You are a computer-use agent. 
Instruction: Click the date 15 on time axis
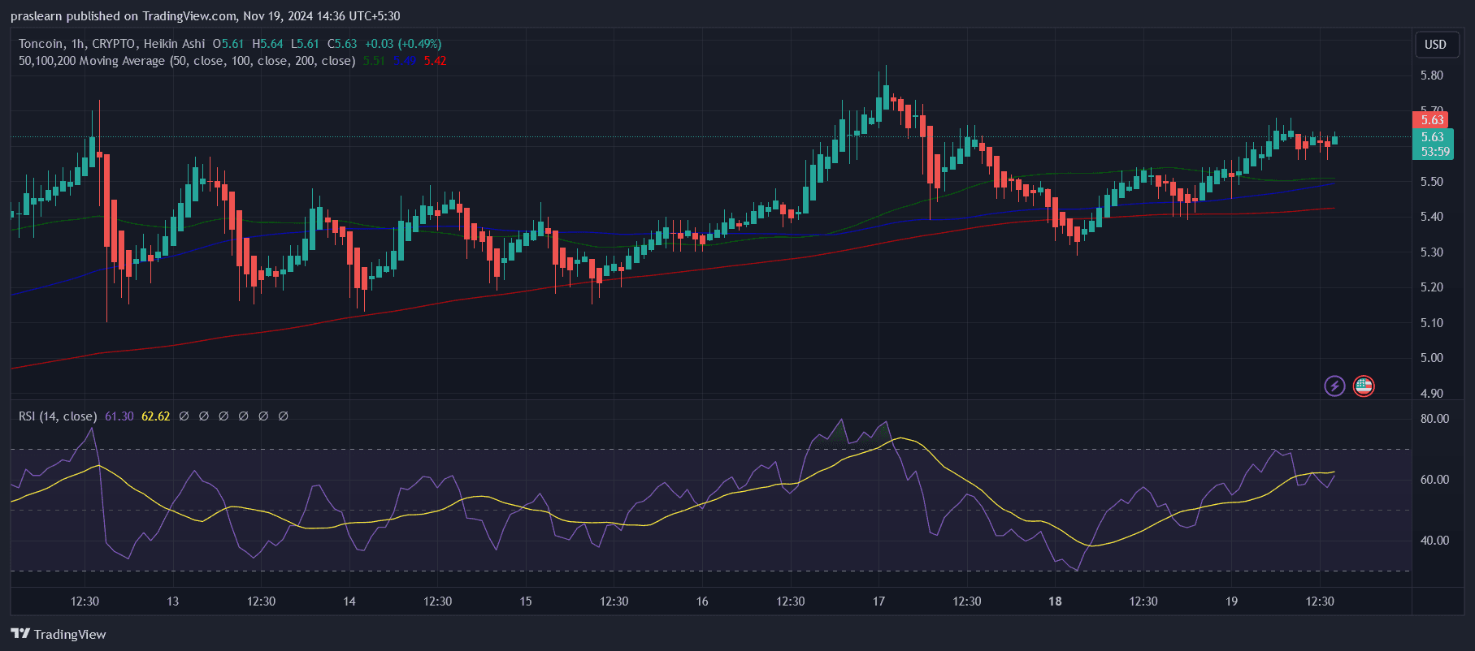coord(526,601)
